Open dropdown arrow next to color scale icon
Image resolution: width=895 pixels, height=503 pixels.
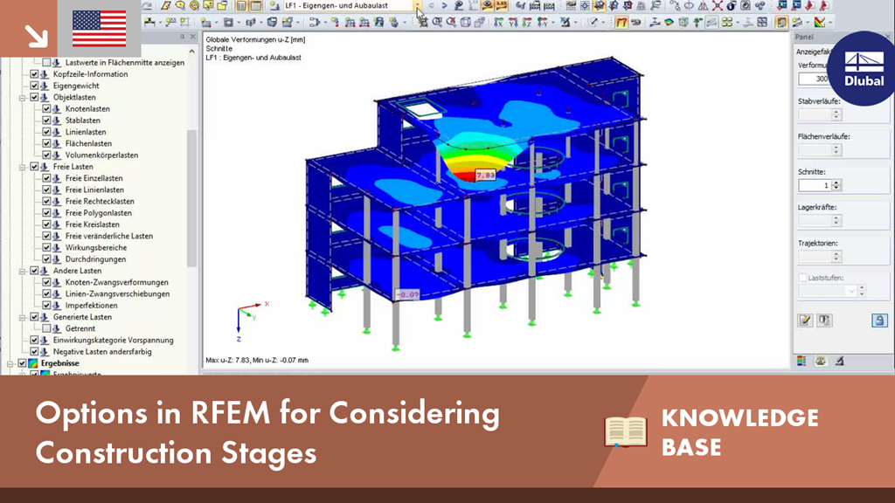[x=830, y=23]
